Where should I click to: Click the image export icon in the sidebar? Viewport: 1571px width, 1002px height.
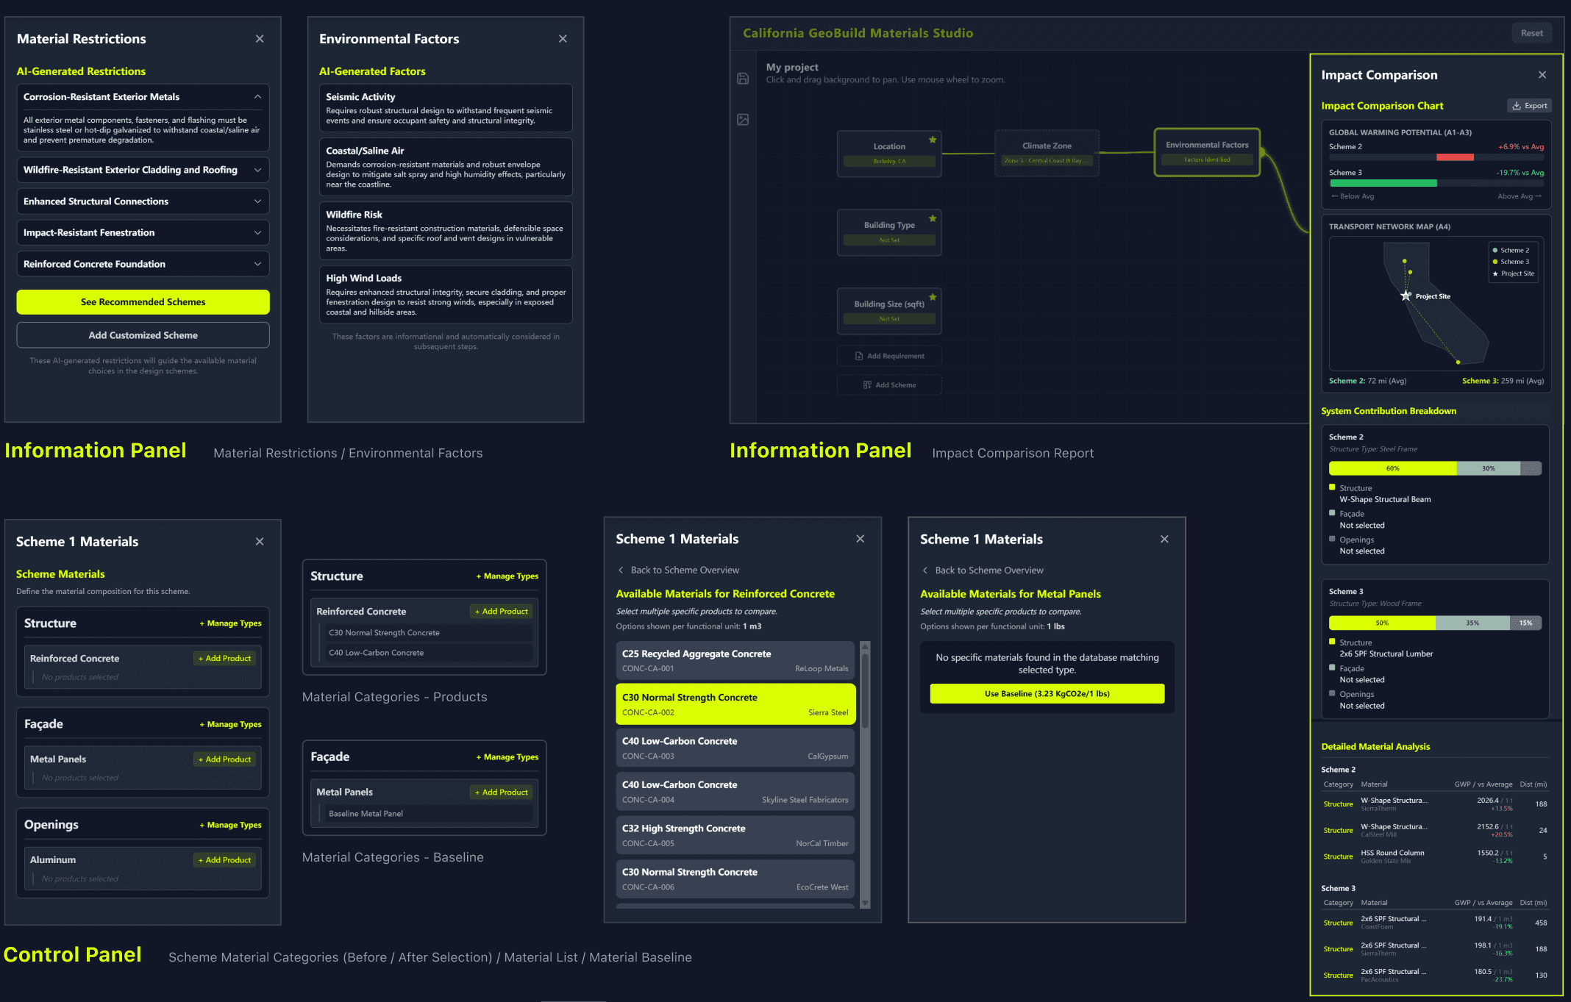743,120
